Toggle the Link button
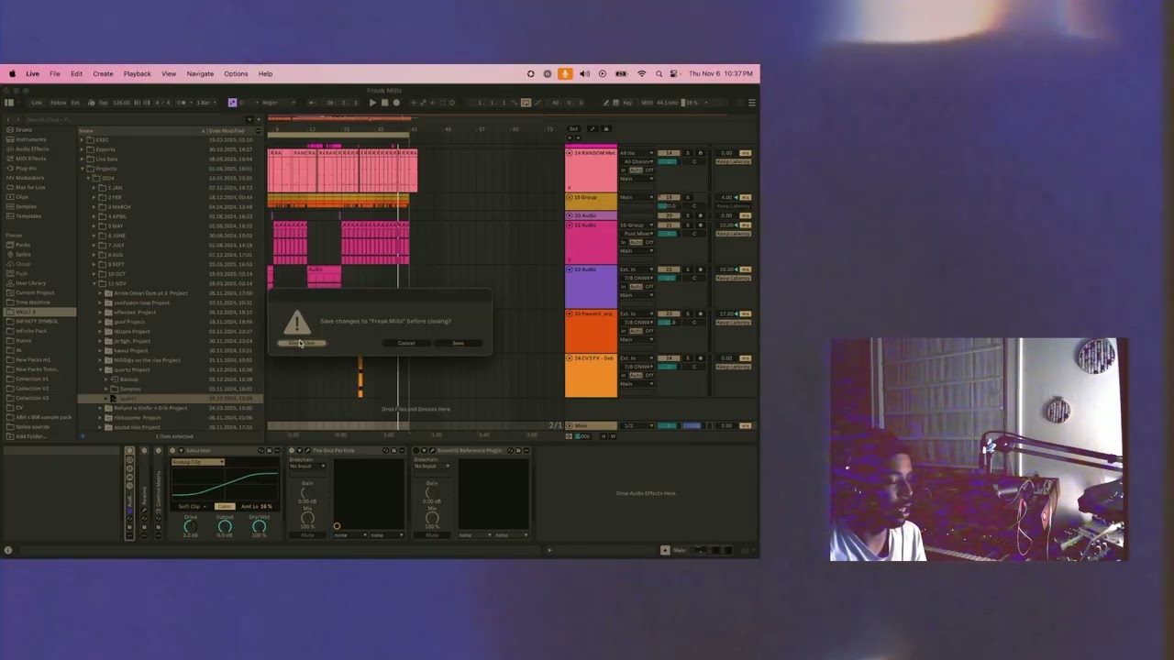The image size is (1174, 660). tap(37, 103)
